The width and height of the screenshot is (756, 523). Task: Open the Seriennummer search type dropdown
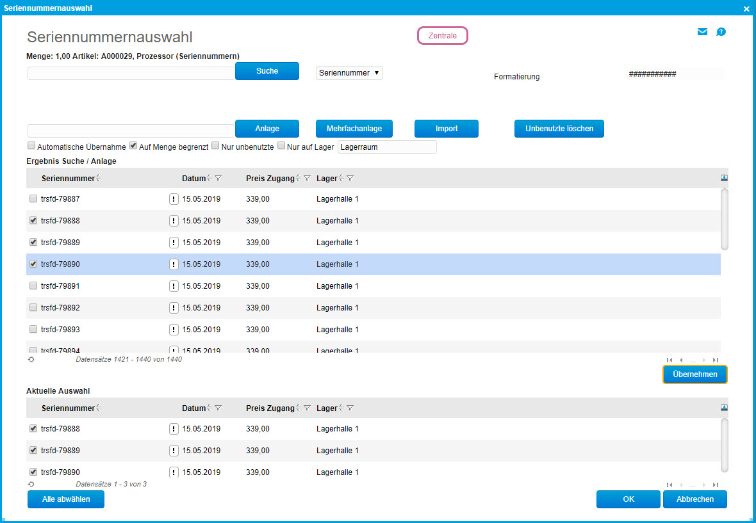pos(349,73)
